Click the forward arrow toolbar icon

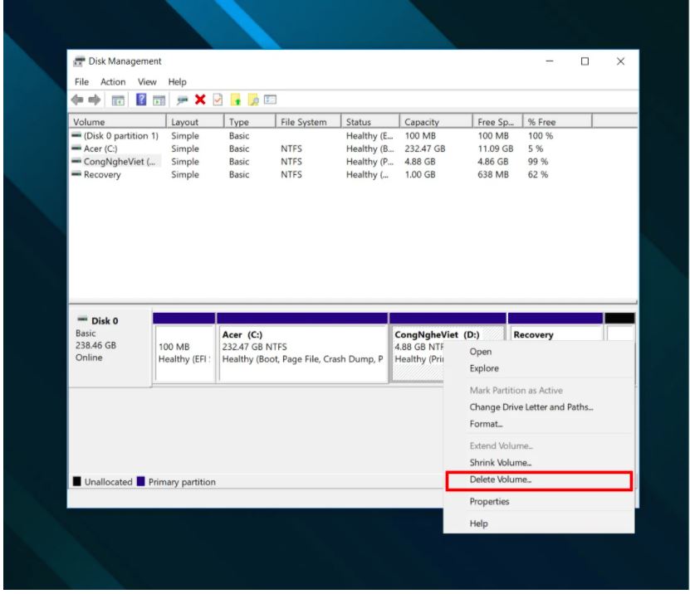pyautogui.click(x=95, y=100)
